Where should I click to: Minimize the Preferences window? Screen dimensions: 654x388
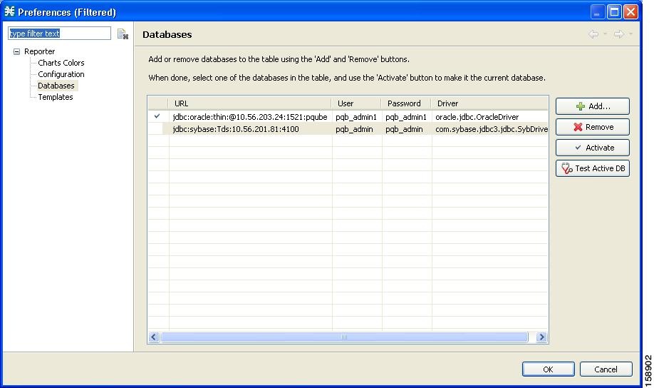click(598, 11)
